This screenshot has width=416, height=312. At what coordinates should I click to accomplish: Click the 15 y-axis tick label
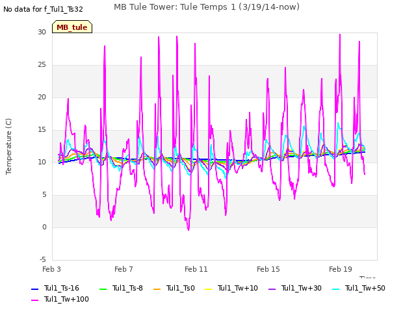tap(42, 130)
